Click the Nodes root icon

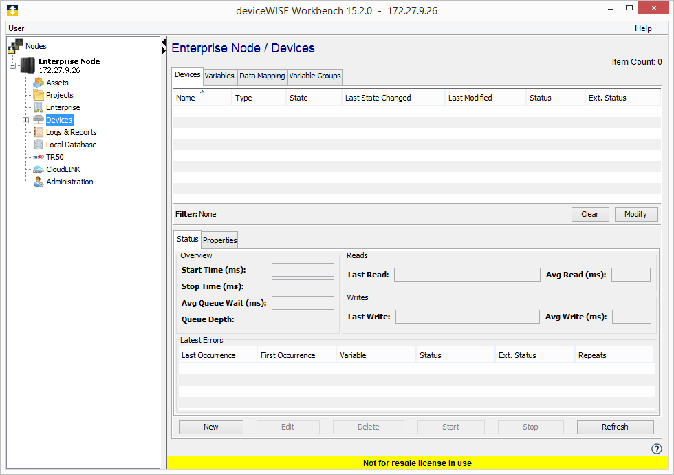tap(15, 46)
